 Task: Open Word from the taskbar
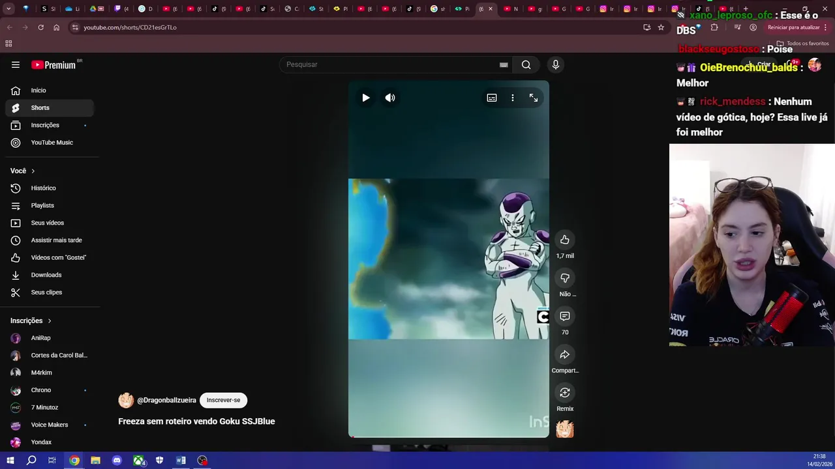pos(181,461)
